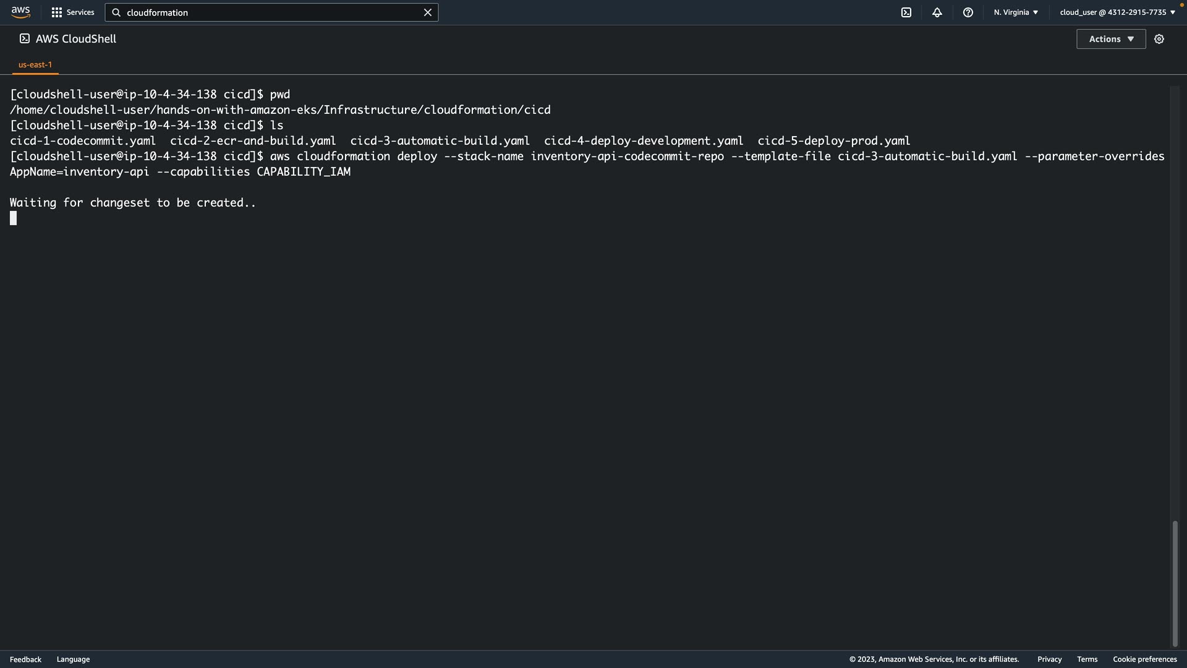The image size is (1187, 668).
Task: Clear the cloudformation search text
Action: tap(427, 12)
